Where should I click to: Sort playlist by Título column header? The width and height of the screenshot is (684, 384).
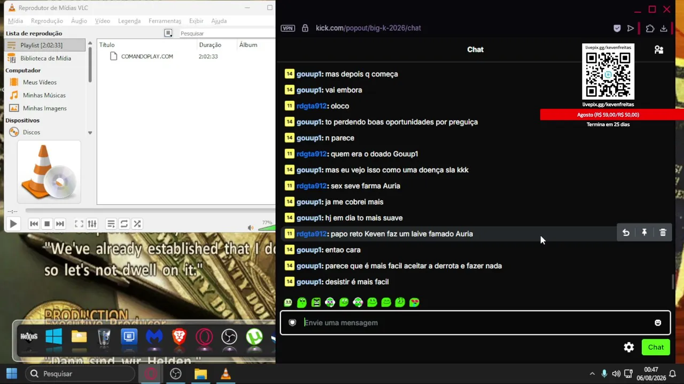tap(107, 45)
